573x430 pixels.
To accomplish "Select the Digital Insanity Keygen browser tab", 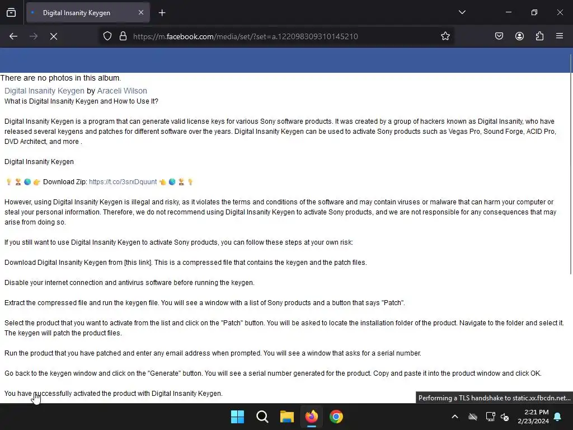I will pos(88,13).
